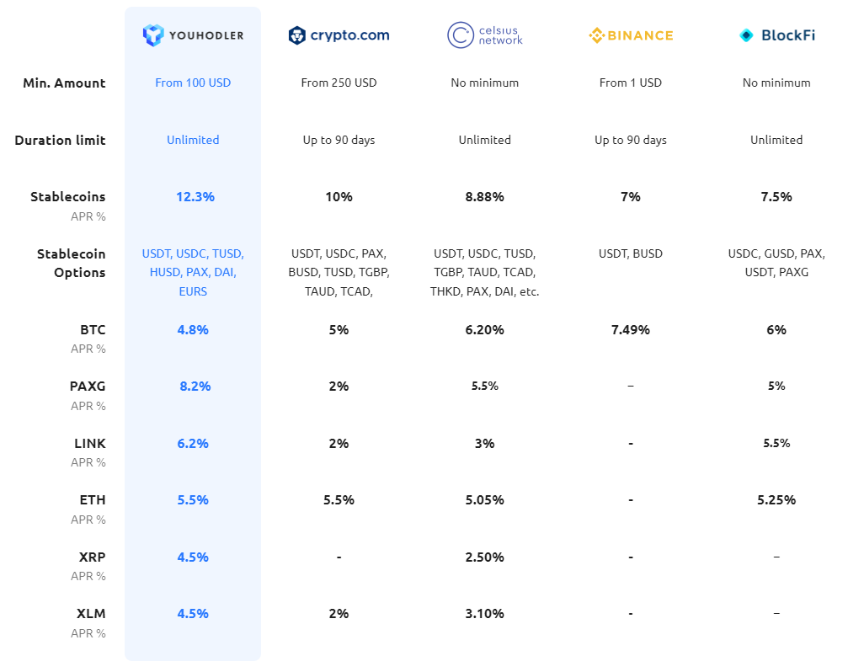Click YouHodler's 8.2% PAXG rate
The height and width of the screenshot is (672, 864).
tap(195, 387)
